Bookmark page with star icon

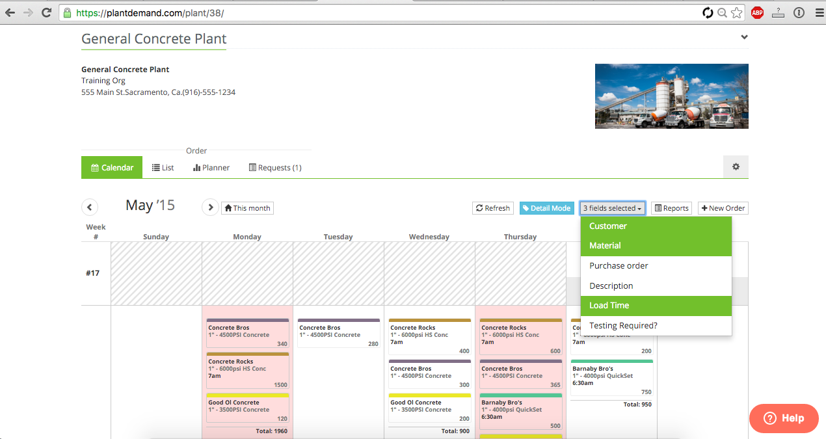(x=736, y=12)
